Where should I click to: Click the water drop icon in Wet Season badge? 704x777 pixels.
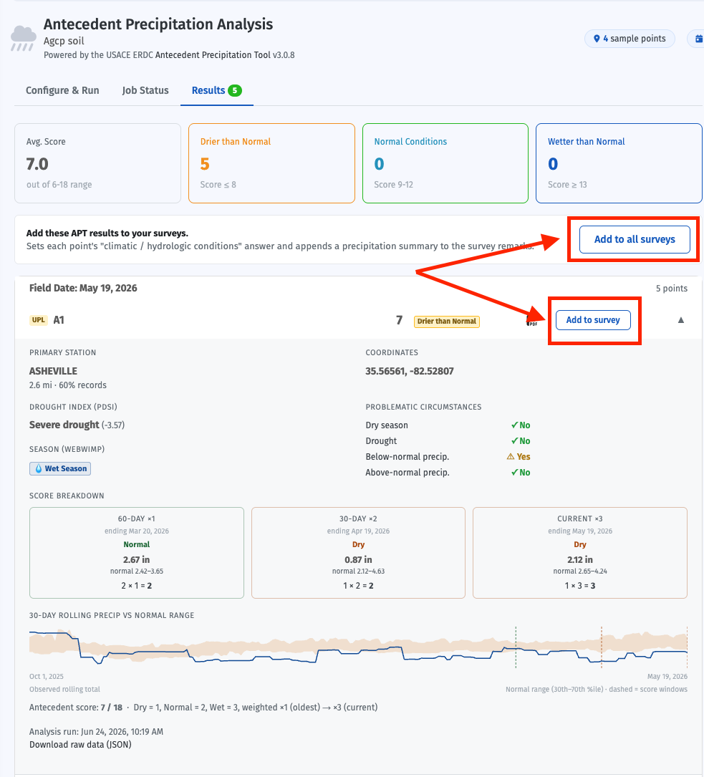coord(38,468)
